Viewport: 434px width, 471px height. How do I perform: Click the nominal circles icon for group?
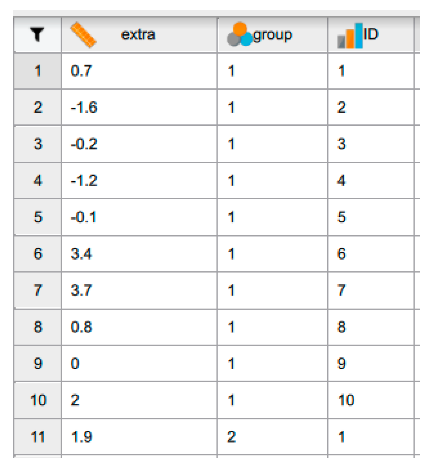pos(239,35)
